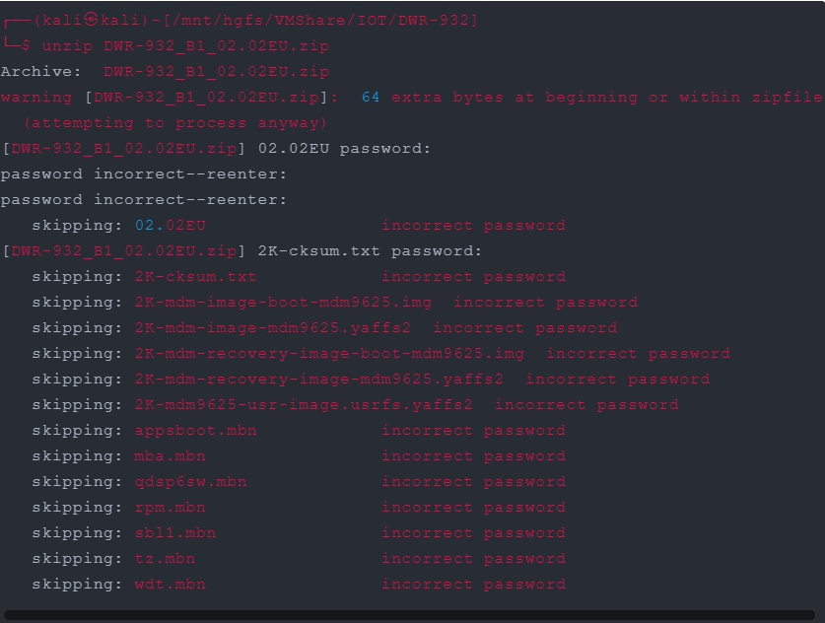The height and width of the screenshot is (623, 825).
Task: Click the kali user prompt path line
Action: pos(241,21)
